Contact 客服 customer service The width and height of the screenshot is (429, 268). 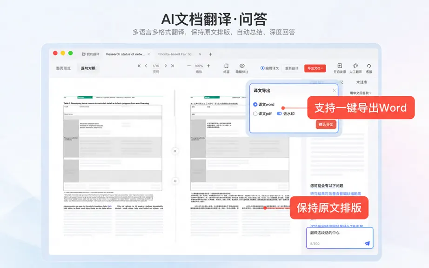pyautogui.click(x=369, y=68)
